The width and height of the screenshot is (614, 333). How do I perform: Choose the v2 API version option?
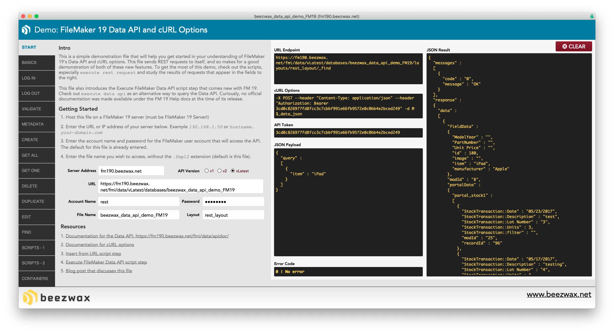point(219,171)
